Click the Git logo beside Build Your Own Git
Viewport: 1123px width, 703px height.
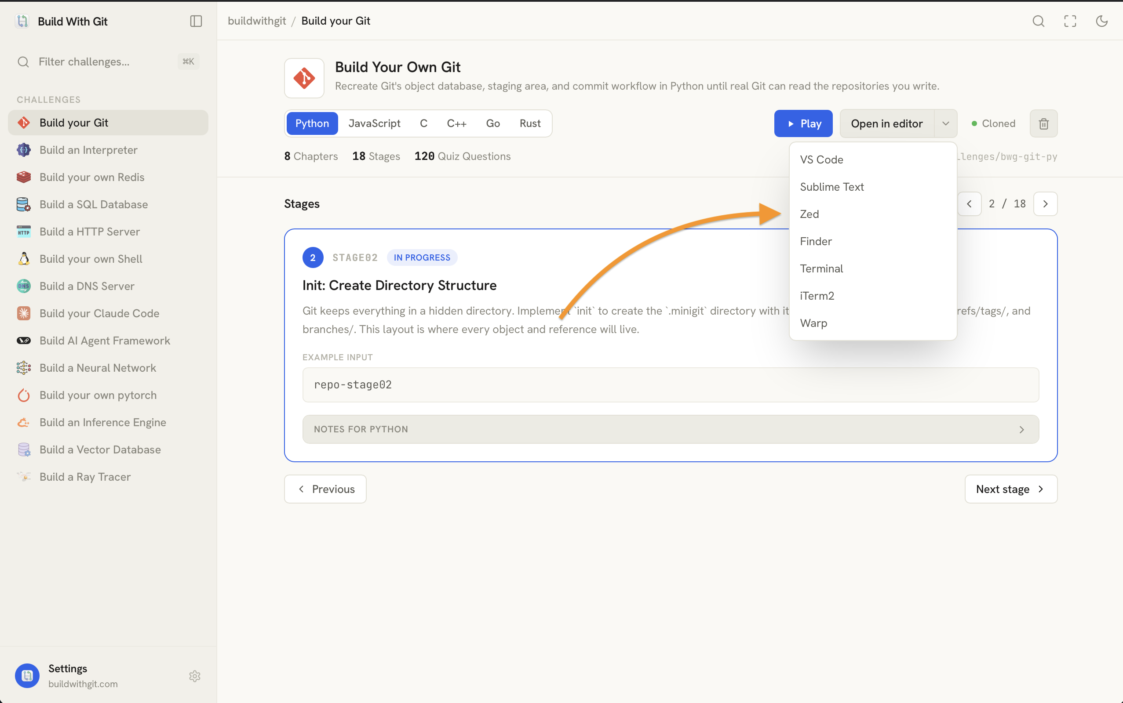[x=304, y=78]
